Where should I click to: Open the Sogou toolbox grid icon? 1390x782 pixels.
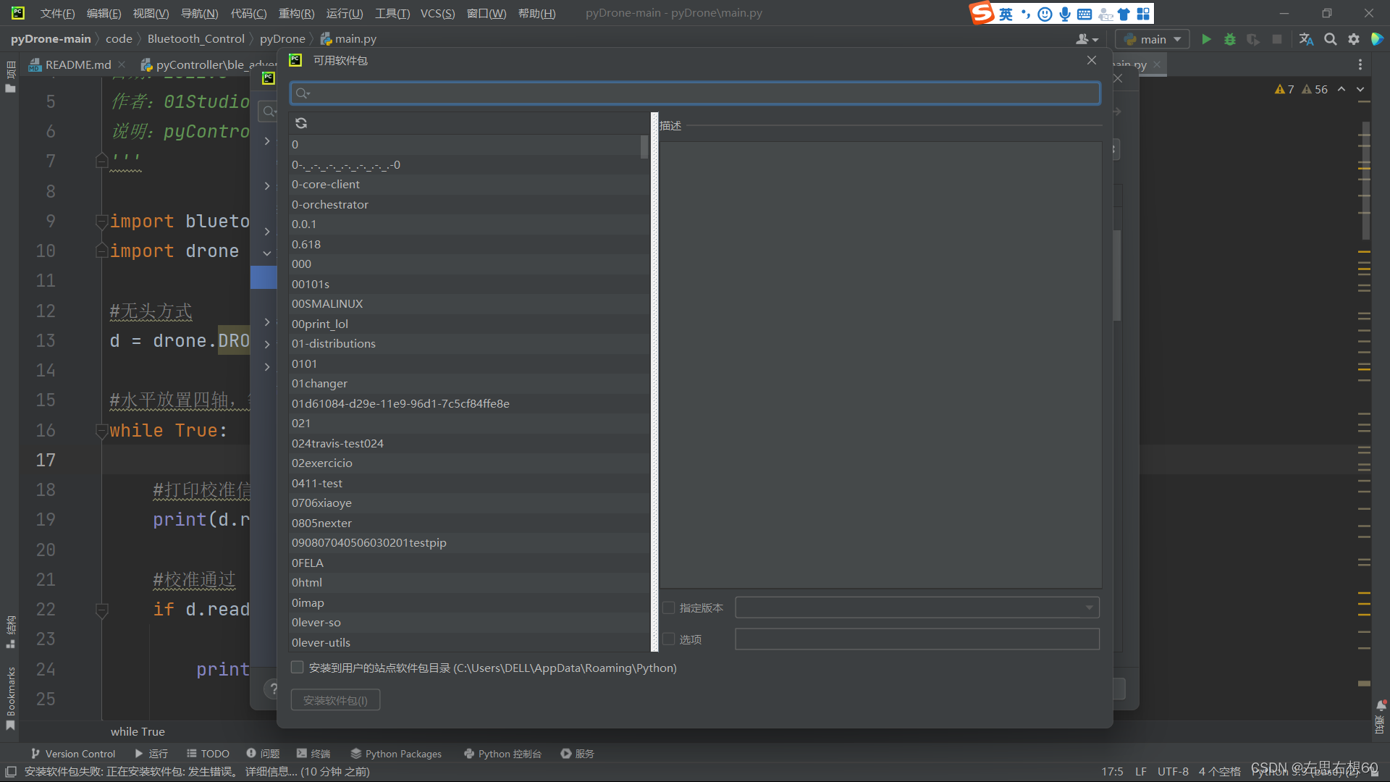pyautogui.click(x=1143, y=14)
